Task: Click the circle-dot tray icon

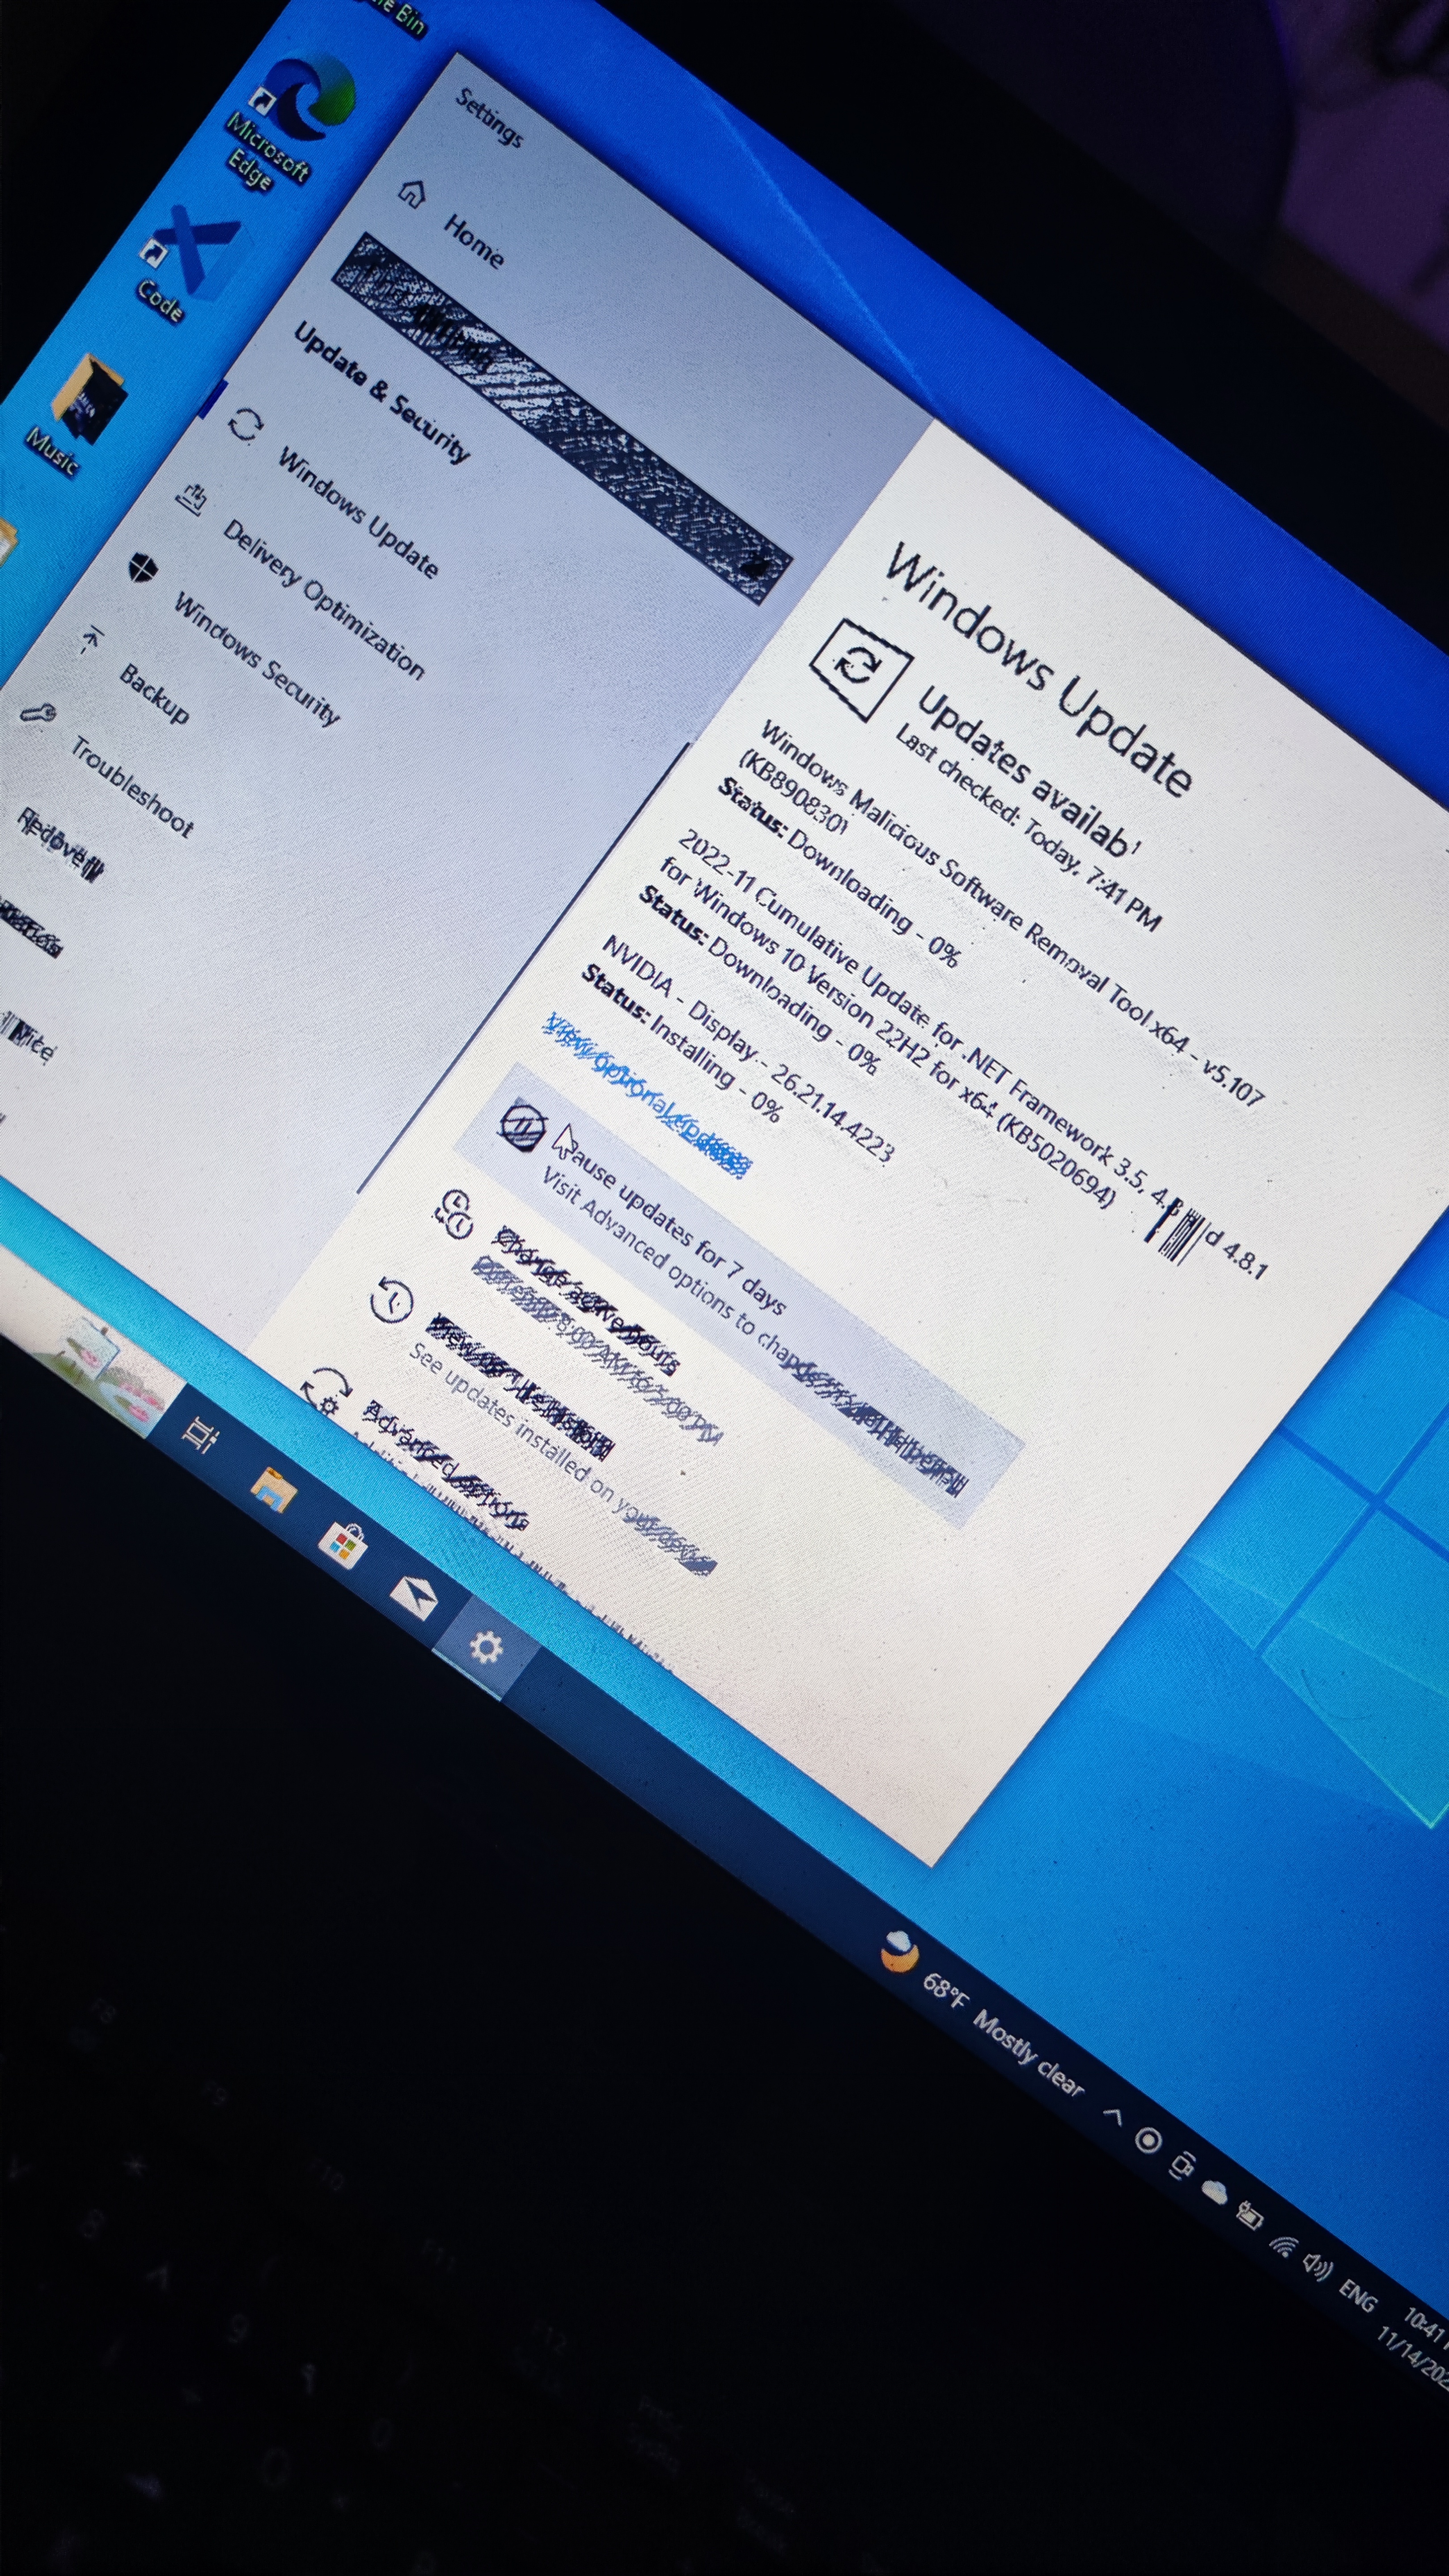Action: [x=1148, y=2140]
